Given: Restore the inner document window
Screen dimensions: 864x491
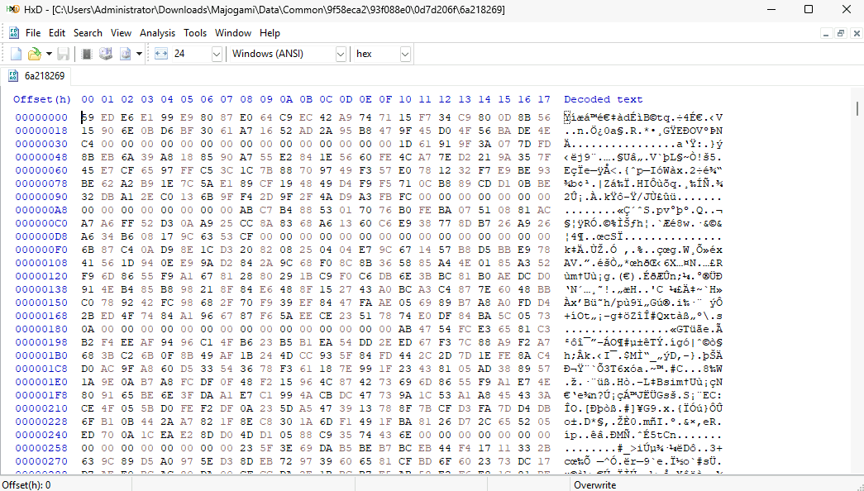Looking at the screenshot, I should [x=840, y=33].
